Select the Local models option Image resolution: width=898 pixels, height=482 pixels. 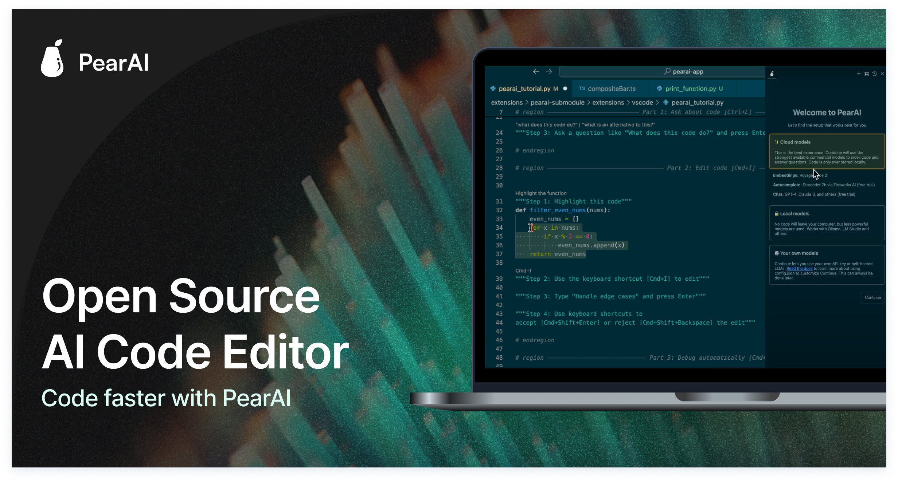(827, 223)
